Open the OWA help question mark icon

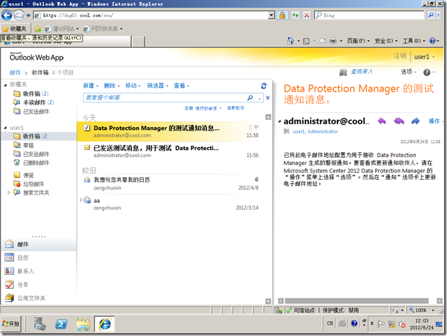coord(426,72)
